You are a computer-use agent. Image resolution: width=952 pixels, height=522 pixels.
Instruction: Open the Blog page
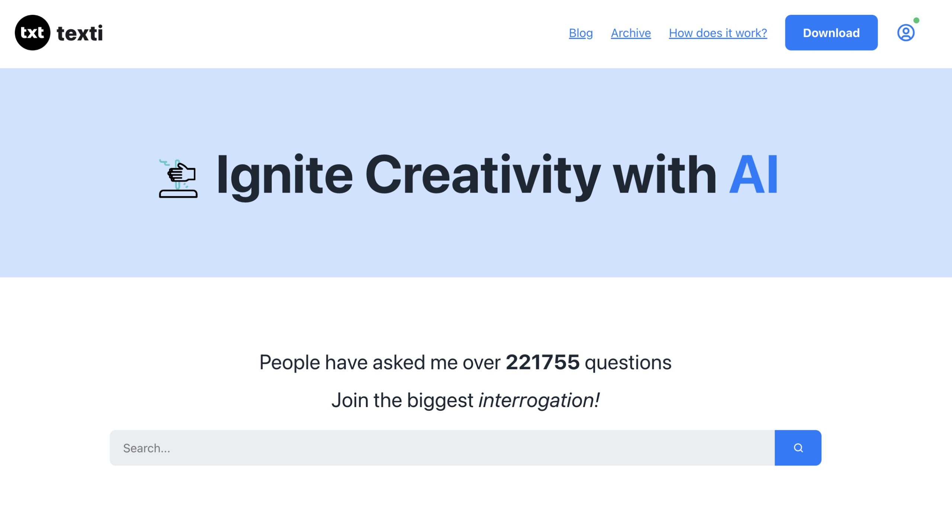tap(580, 33)
